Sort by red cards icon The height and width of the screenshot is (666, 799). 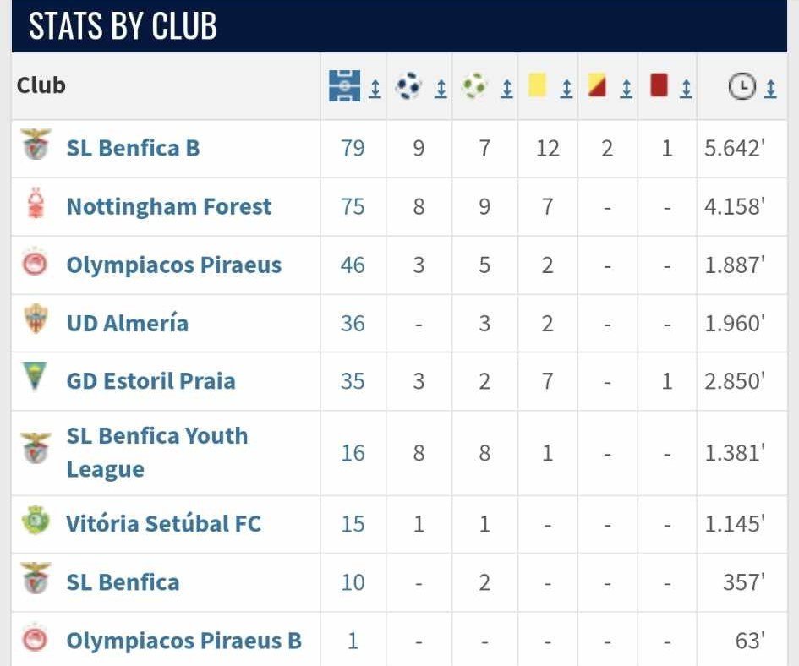[659, 85]
